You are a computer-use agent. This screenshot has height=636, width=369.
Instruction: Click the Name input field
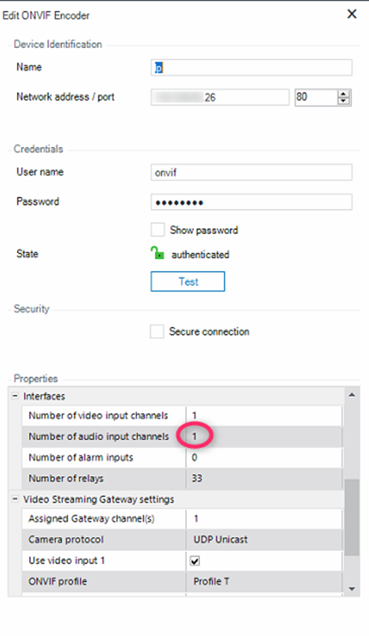click(252, 68)
